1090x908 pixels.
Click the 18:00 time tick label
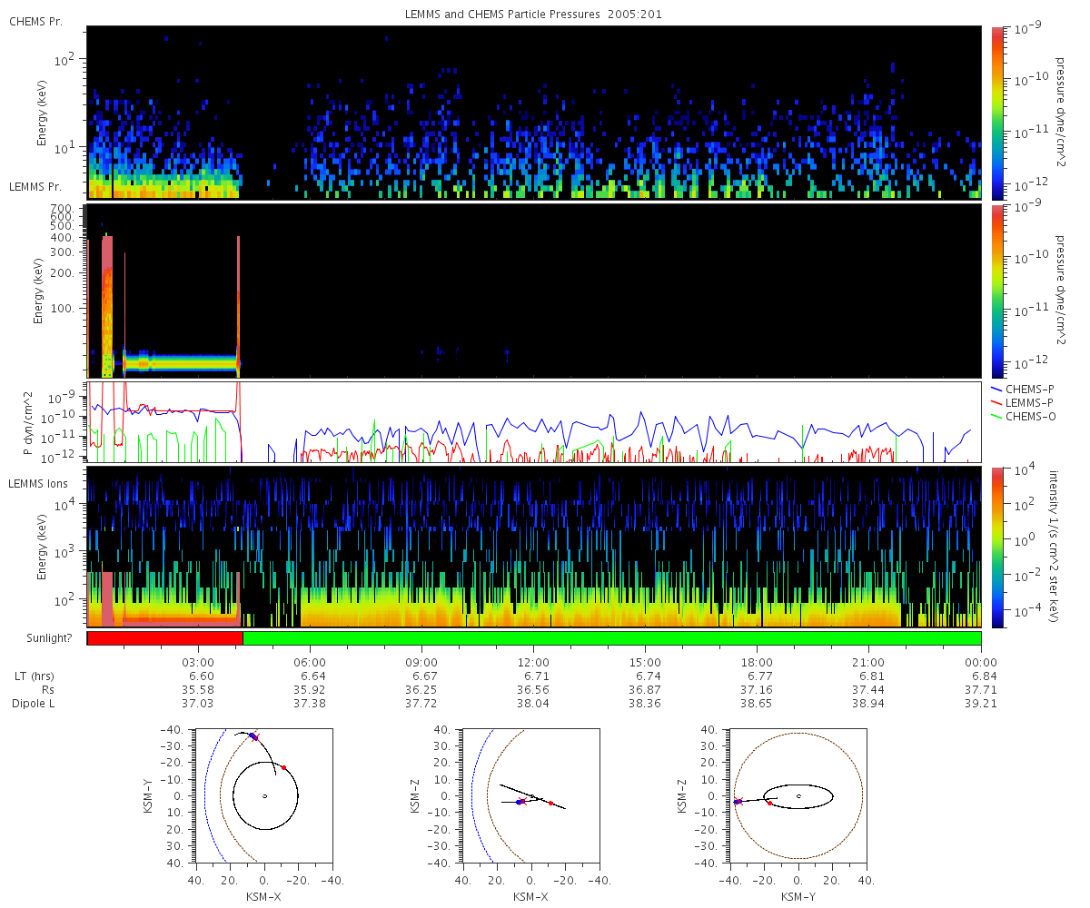757,663
